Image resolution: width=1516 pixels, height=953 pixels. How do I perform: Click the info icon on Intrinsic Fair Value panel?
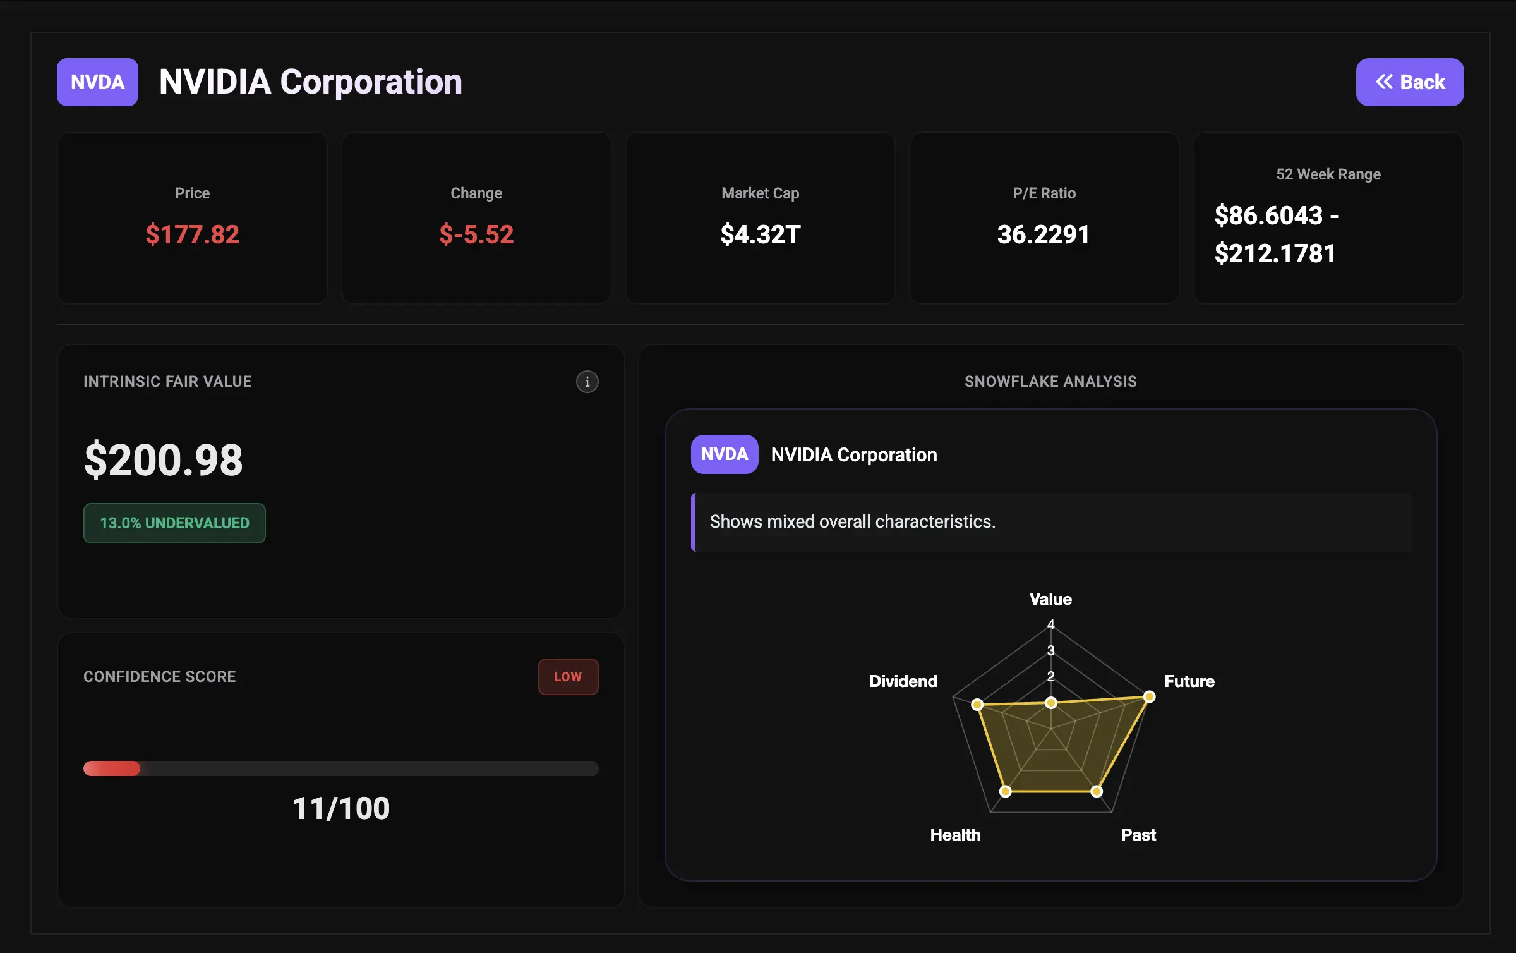[587, 382]
